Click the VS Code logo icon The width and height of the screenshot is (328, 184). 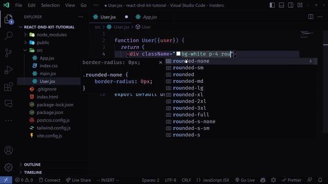[x=6, y=5]
